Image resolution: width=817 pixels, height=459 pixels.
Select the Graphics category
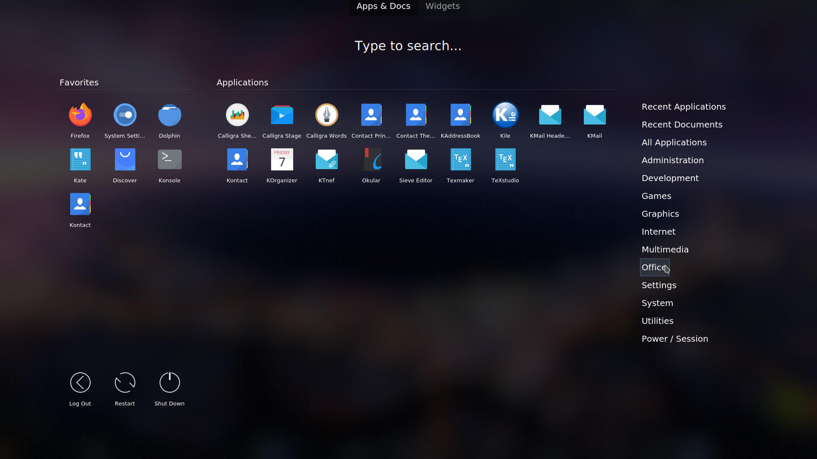click(x=660, y=214)
